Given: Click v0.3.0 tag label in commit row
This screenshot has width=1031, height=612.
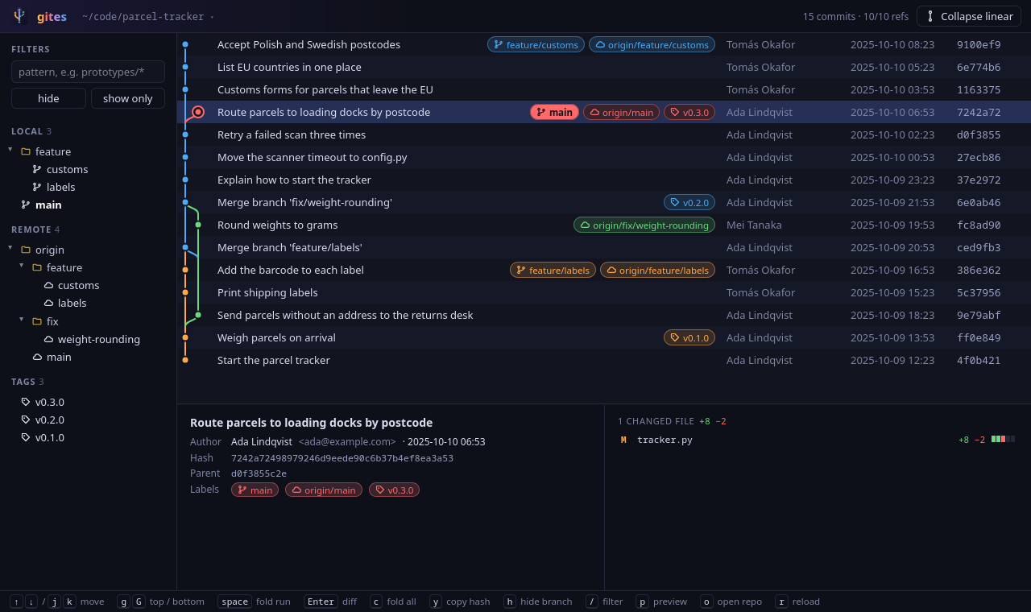Looking at the screenshot, I should point(689,112).
